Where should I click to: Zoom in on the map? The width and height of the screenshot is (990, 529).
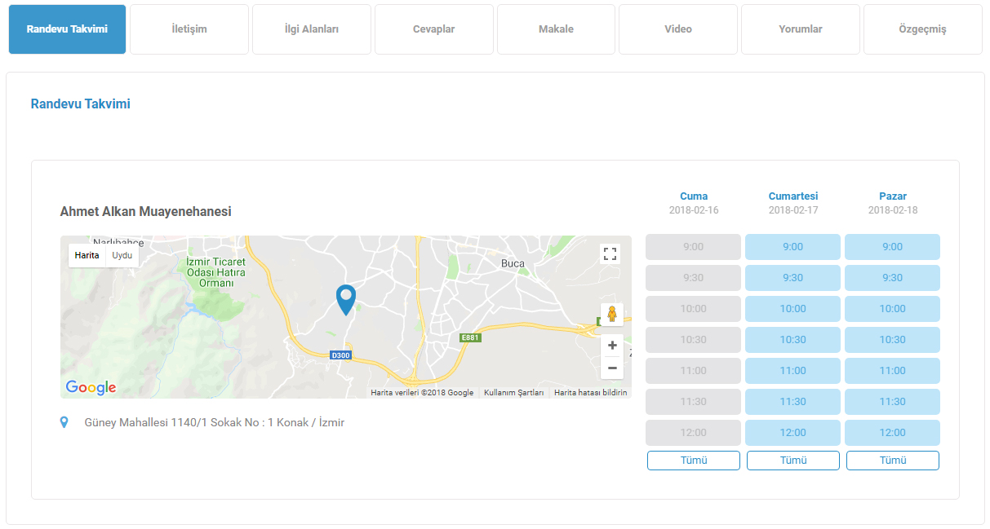tap(612, 345)
